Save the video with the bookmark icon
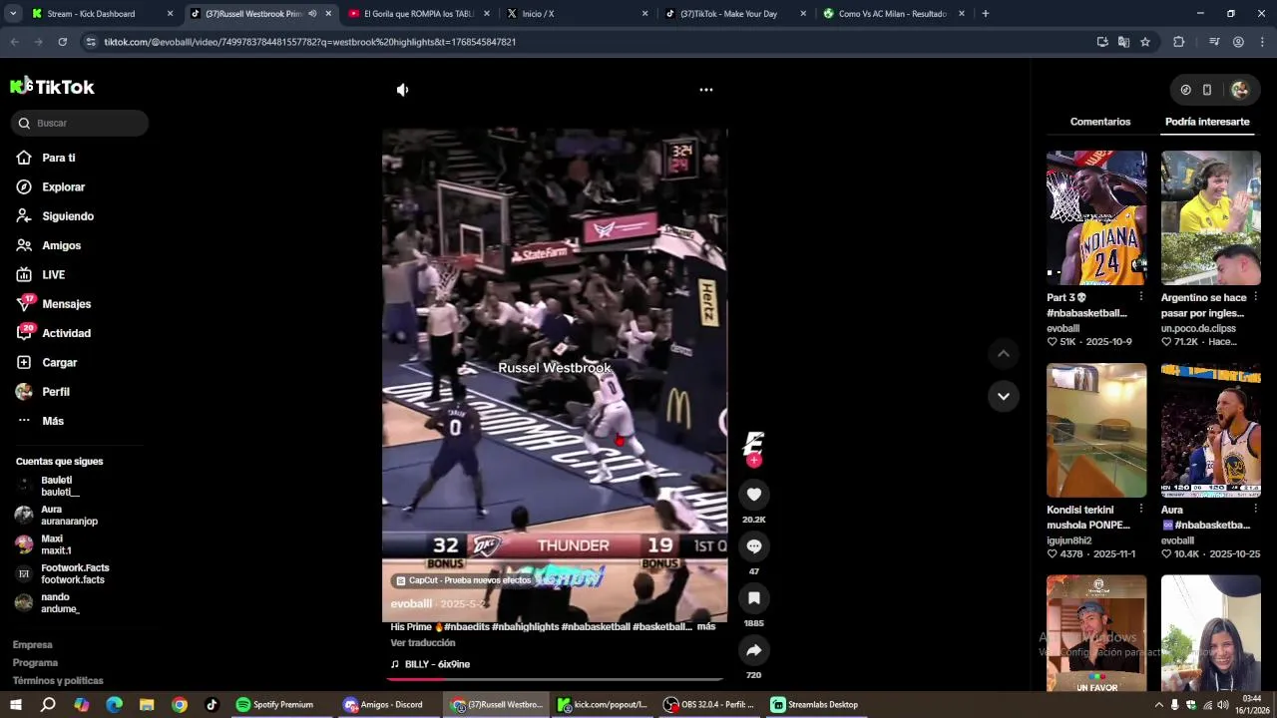Screen dimensions: 1277x718 pos(754,598)
